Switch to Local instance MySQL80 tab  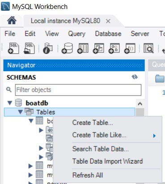pos(65,21)
